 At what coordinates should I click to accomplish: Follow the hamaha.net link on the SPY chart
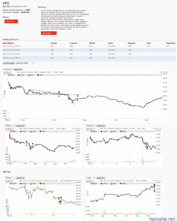pos(76,181)
